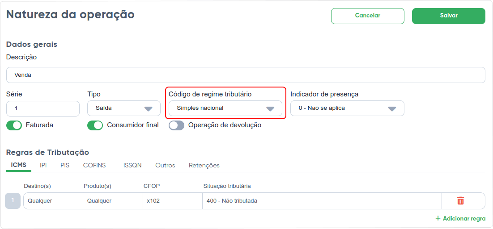Switch to the IPI tab
The width and height of the screenshot is (493, 229).
coord(43,165)
